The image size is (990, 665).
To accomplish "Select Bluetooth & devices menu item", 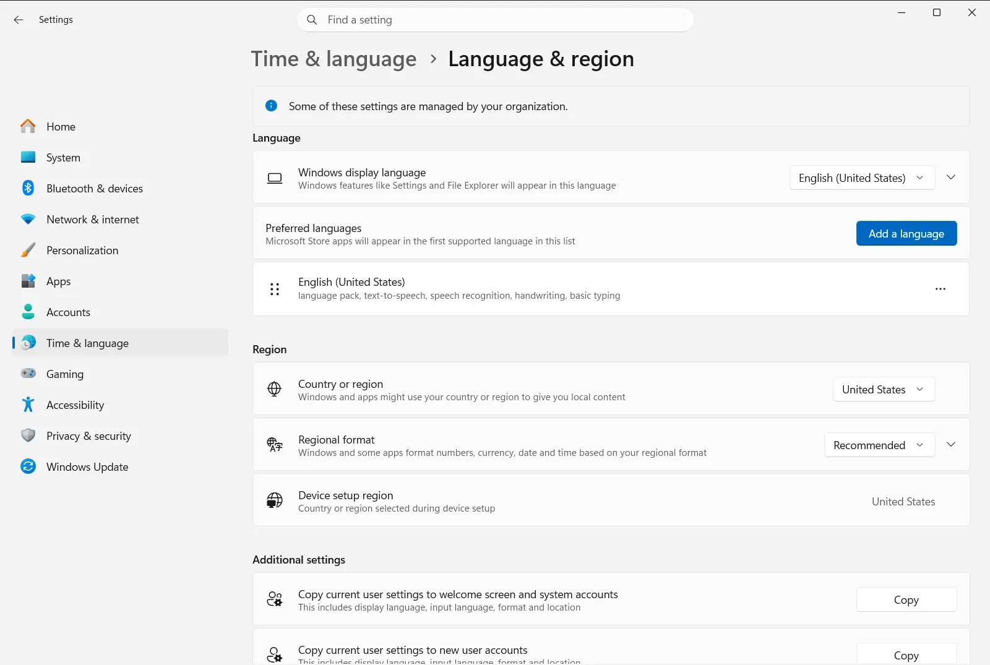I will pos(121,188).
